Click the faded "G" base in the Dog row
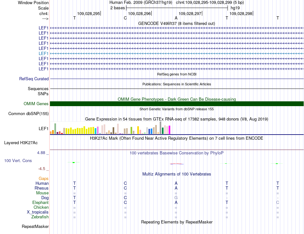Image resolution: width=304 pixels, height=234 pixels. pyautogui.click(x=176, y=198)
